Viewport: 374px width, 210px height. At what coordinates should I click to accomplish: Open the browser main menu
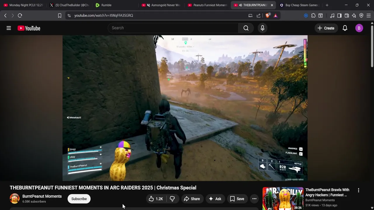pos(368,15)
